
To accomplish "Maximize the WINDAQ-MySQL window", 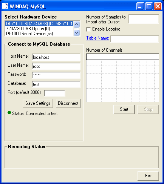I will coord(149,6).
